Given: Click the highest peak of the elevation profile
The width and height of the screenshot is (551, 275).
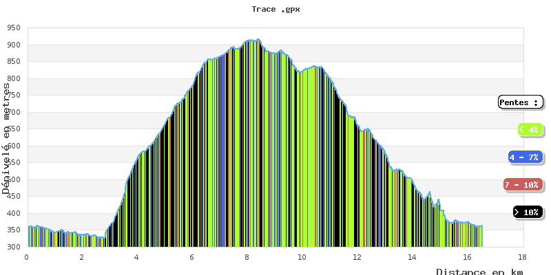Looking at the screenshot, I should [x=258, y=40].
